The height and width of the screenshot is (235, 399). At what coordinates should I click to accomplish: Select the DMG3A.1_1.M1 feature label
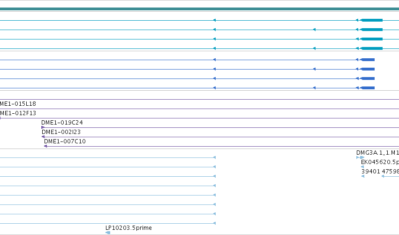(377, 153)
